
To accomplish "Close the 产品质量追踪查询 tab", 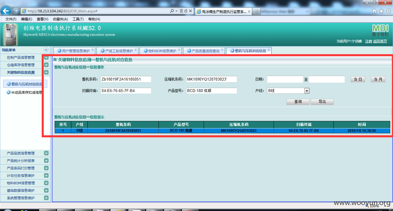I will click(222, 50).
